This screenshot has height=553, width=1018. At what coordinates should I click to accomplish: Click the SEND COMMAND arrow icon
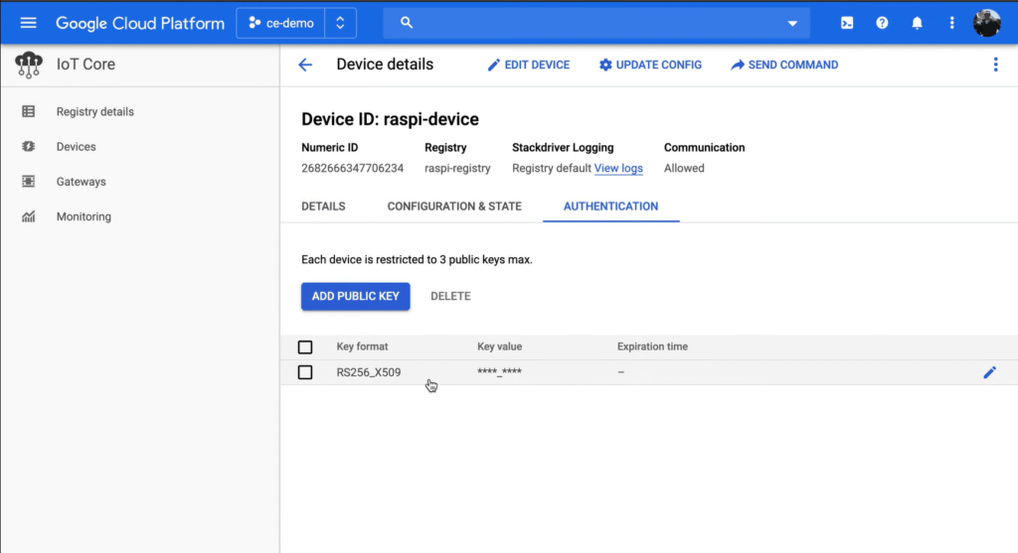[x=738, y=65]
